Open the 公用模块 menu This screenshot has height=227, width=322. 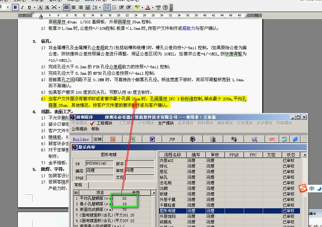tap(79, 129)
